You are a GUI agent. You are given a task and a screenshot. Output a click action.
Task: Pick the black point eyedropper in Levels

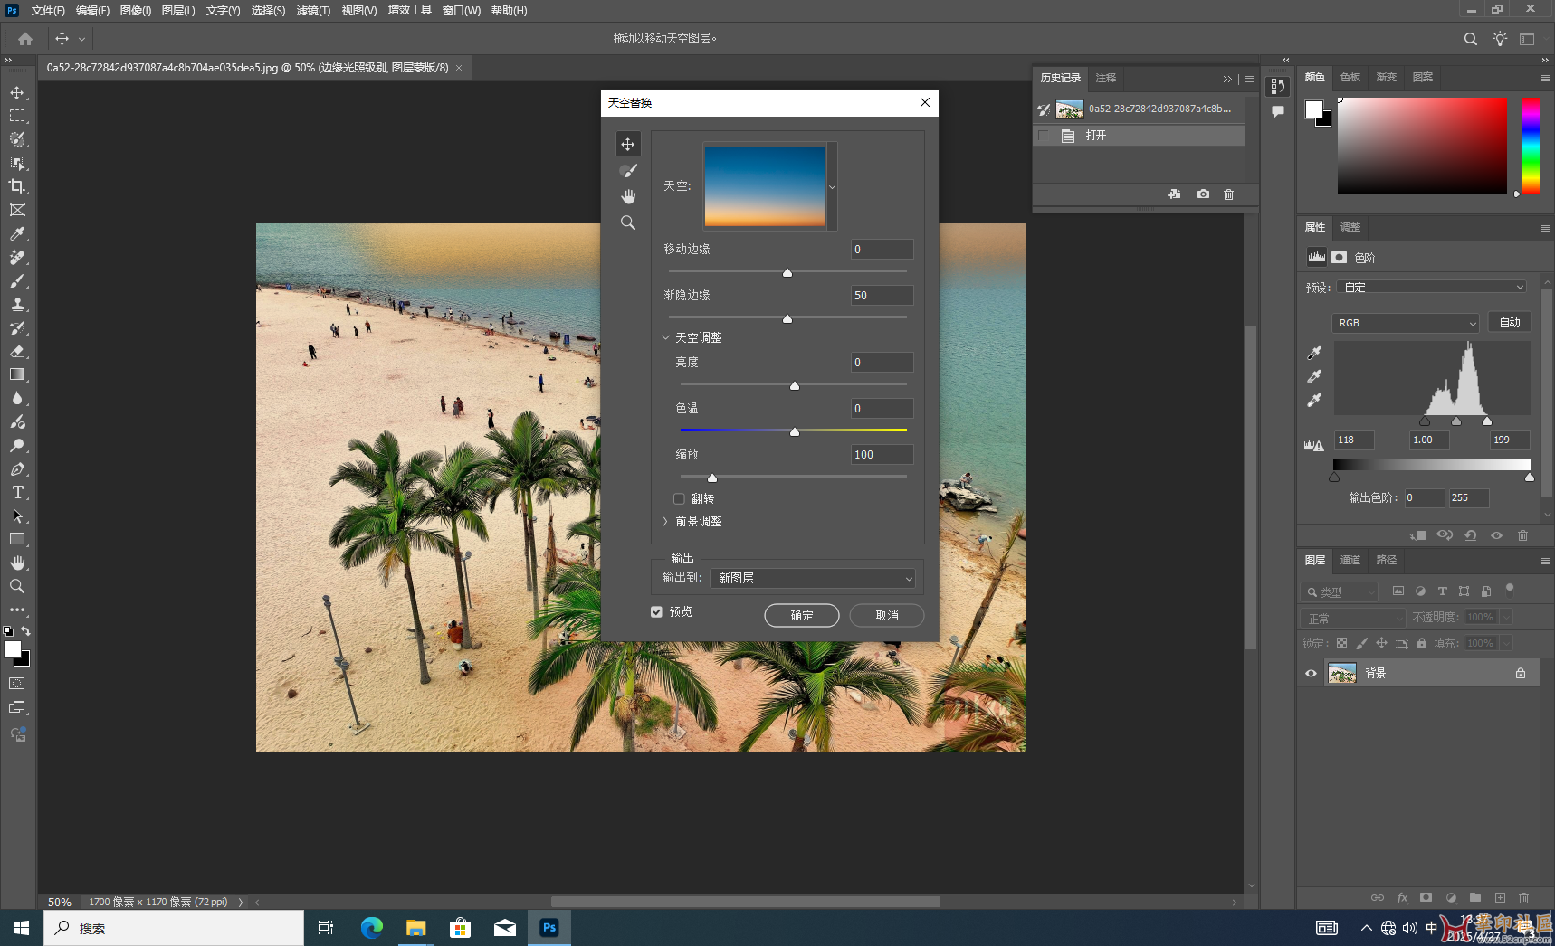(x=1314, y=353)
